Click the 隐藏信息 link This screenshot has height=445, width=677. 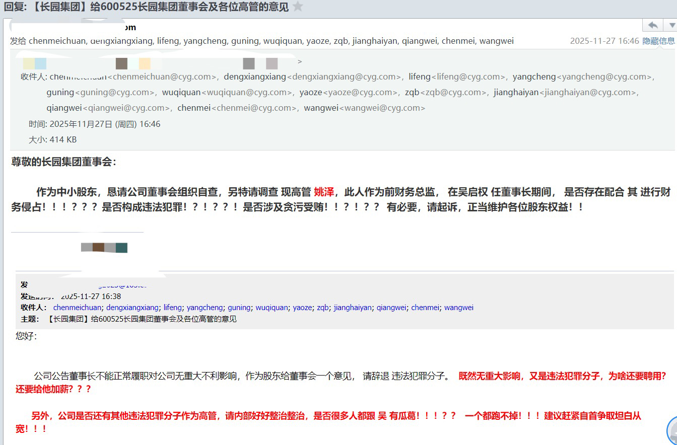coord(658,41)
